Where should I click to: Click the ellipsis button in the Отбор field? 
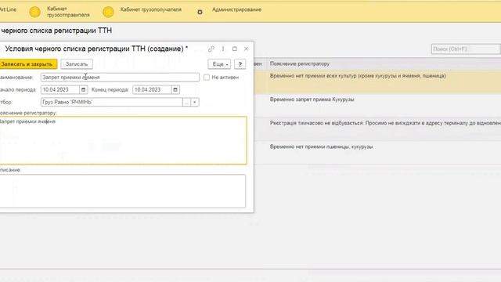pyautogui.click(x=186, y=103)
